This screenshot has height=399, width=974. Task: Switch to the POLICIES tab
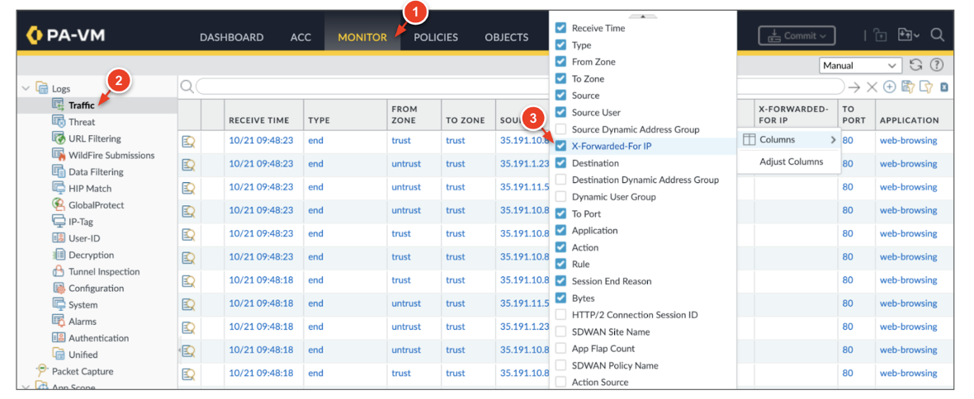[x=435, y=37]
